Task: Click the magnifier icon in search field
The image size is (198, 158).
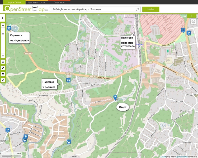Action: click(138, 9)
